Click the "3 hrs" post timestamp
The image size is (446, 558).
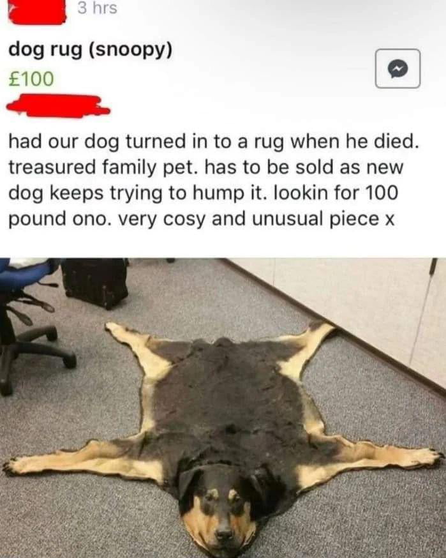click(98, 8)
